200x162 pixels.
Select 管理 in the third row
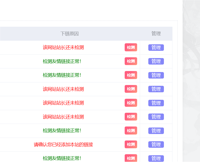click(156, 75)
